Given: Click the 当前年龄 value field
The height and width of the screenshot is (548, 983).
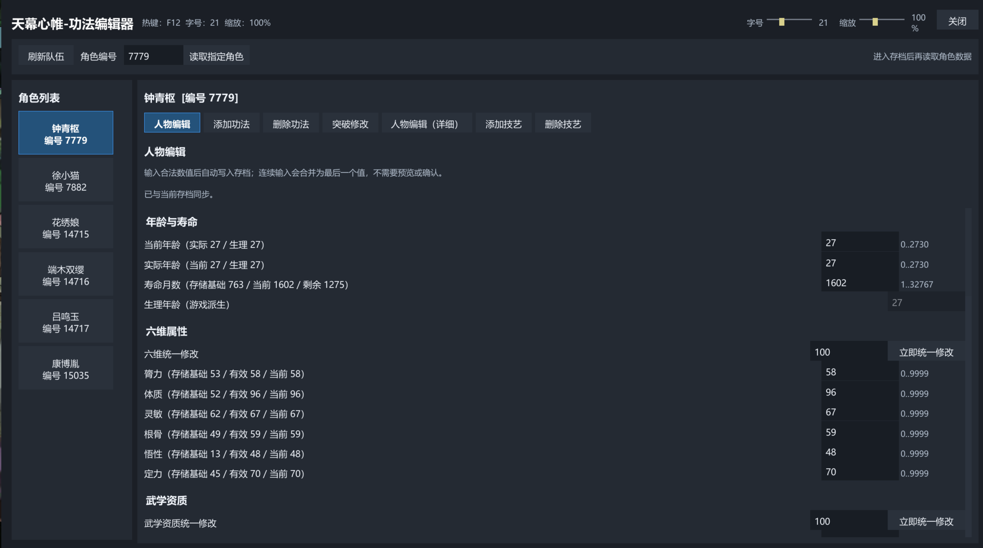Looking at the screenshot, I should (860, 242).
